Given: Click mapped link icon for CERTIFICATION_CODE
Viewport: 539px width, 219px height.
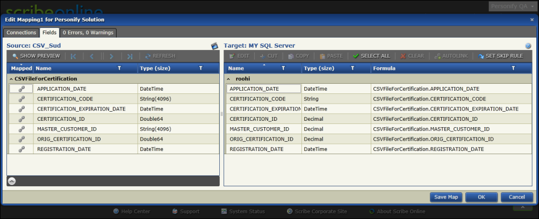Looking at the screenshot, I should [21, 99].
